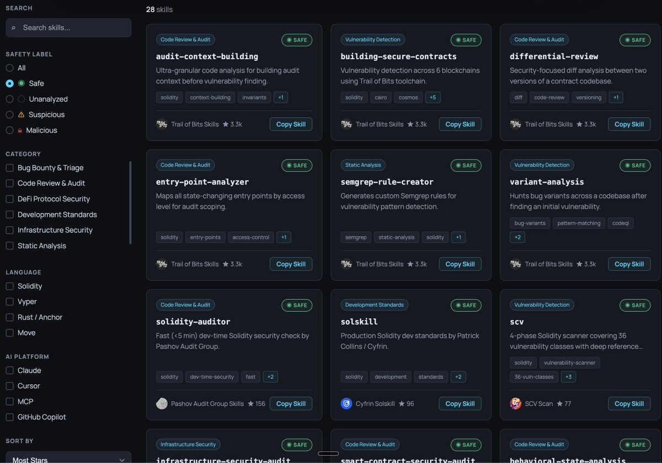Screen dimensions: 662x463
Task: Check the Bug Bounty & Triage category
Action: (9, 168)
